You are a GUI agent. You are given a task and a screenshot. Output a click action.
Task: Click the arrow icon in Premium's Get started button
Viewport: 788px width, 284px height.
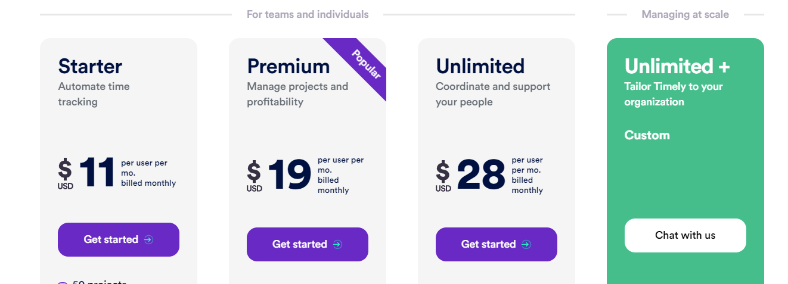pyautogui.click(x=337, y=244)
